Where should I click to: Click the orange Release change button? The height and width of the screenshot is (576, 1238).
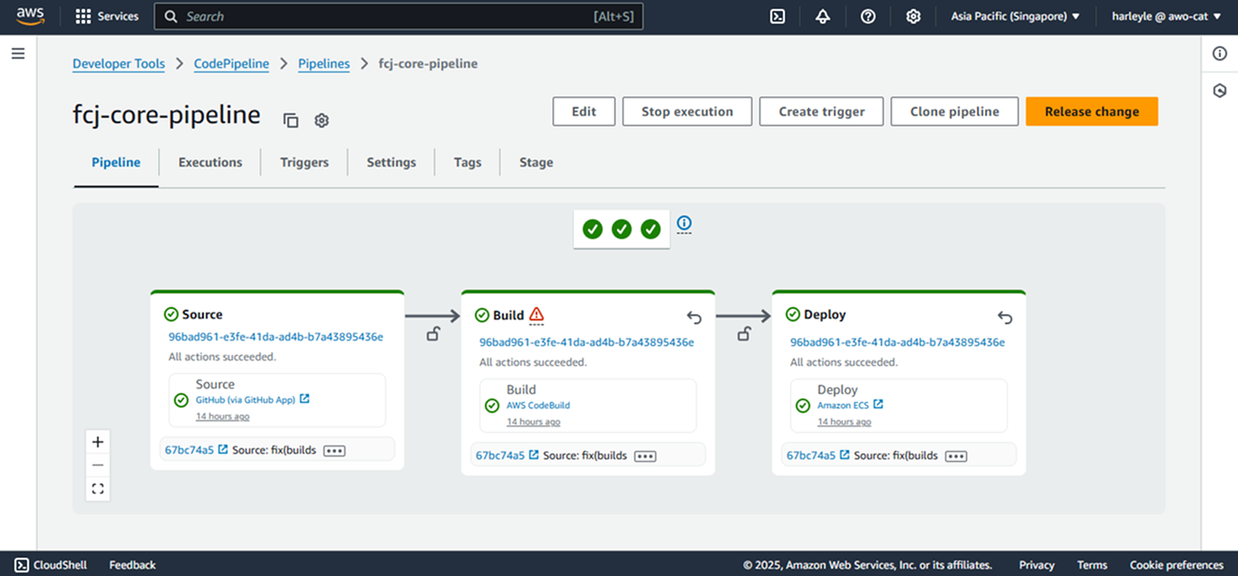click(x=1092, y=111)
